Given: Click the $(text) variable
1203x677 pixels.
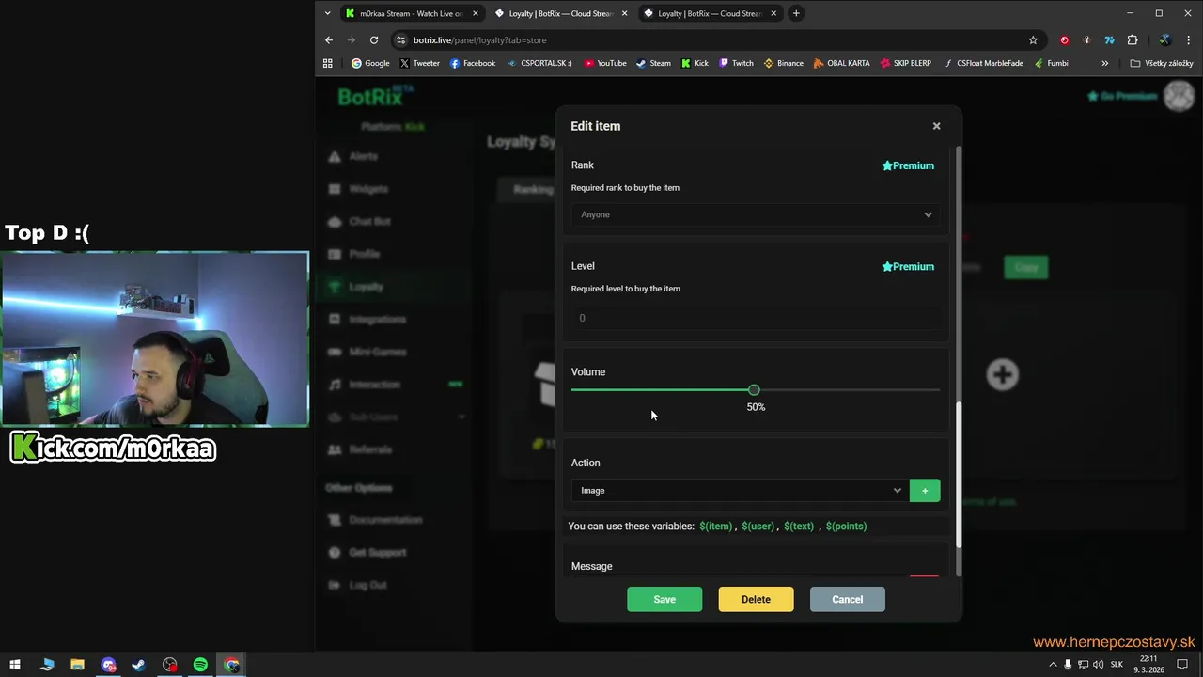Looking at the screenshot, I should click(799, 527).
